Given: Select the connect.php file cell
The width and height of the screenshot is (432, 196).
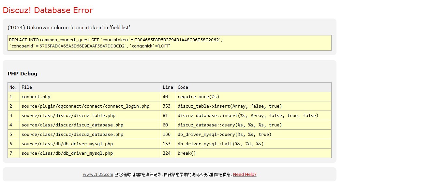Looking at the screenshot, I should (36, 97).
